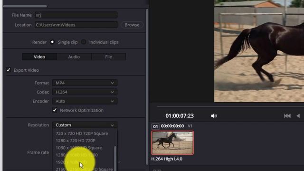
Task: Click the horizontal scrollbar above File Name
Action: tap(25, 6)
